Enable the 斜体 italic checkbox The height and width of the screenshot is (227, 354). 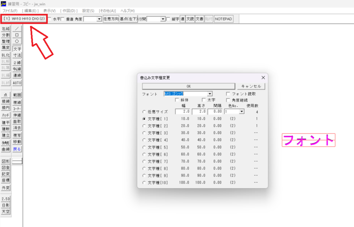pyautogui.click(x=177, y=100)
